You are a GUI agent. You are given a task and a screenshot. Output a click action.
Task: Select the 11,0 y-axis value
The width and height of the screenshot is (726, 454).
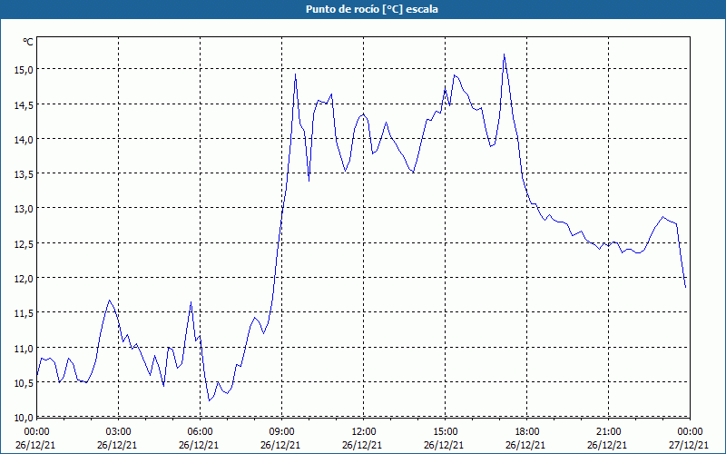click(25, 349)
